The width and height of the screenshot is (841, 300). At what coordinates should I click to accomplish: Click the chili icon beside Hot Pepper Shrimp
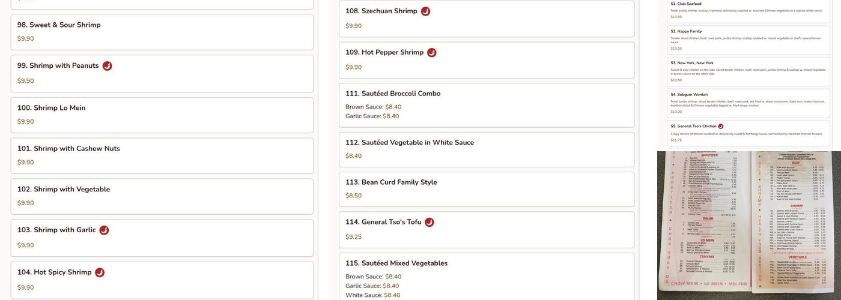(x=431, y=53)
